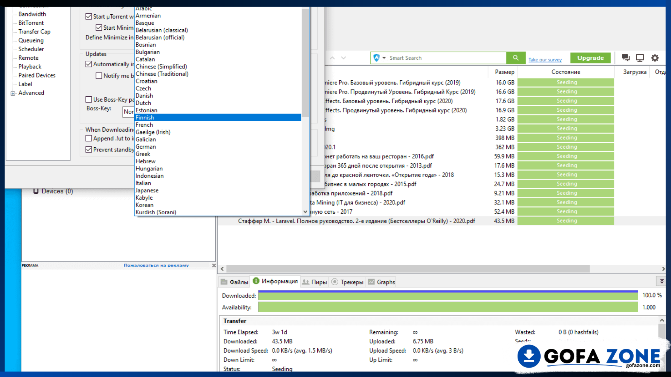
Task: Click the language list scroll-down arrow
Action: tap(305, 212)
